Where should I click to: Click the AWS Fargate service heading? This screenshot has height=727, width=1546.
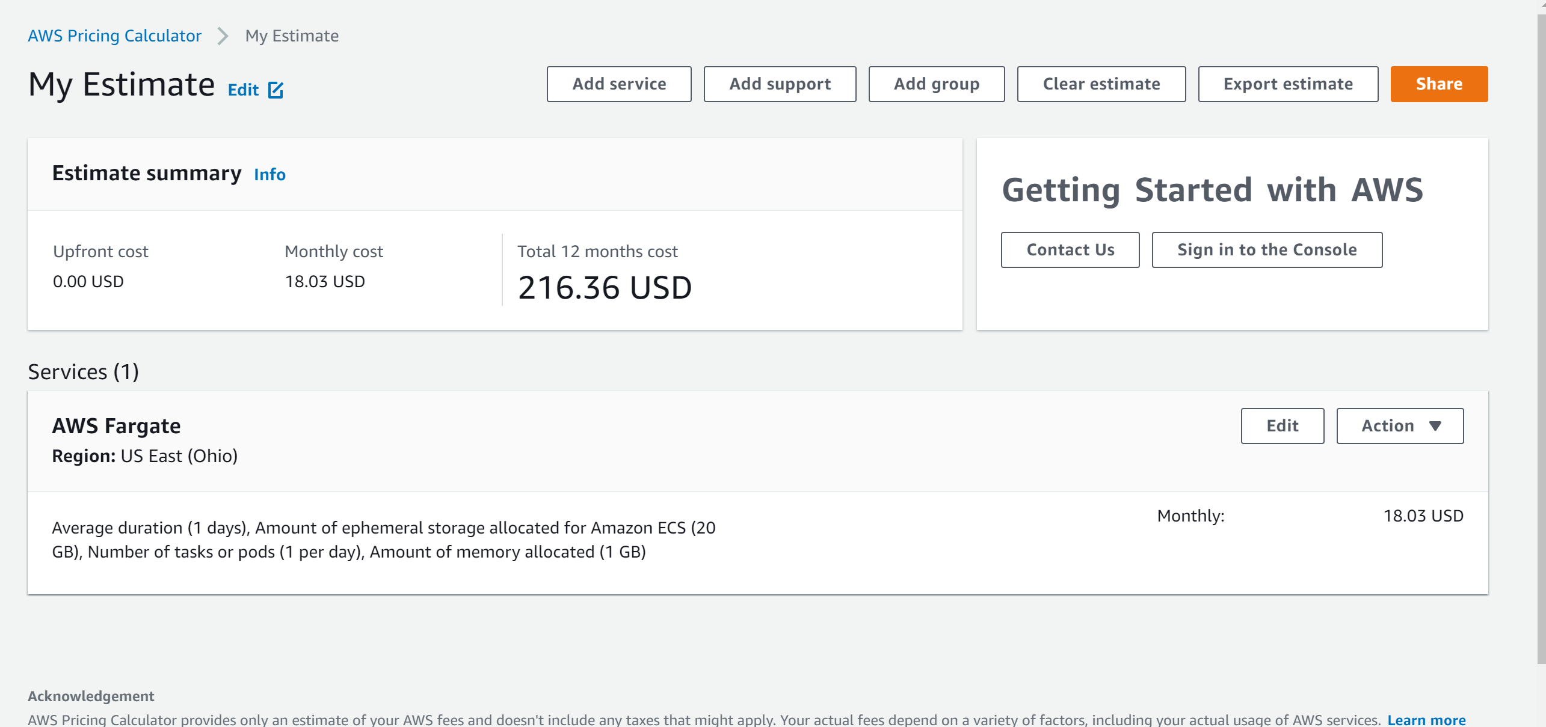pos(116,426)
